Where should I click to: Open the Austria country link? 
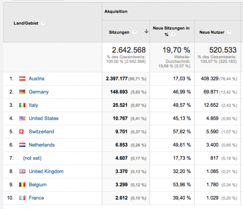coord(37,78)
